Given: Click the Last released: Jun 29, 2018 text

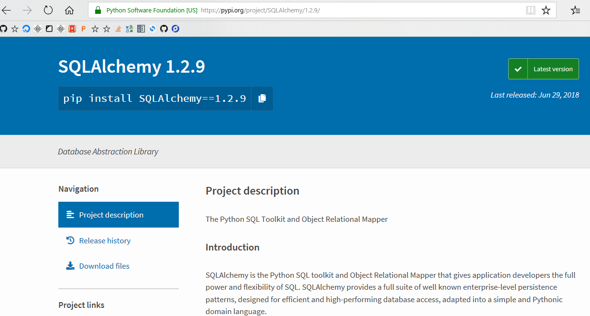Looking at the screenshot, I should 535,95.
